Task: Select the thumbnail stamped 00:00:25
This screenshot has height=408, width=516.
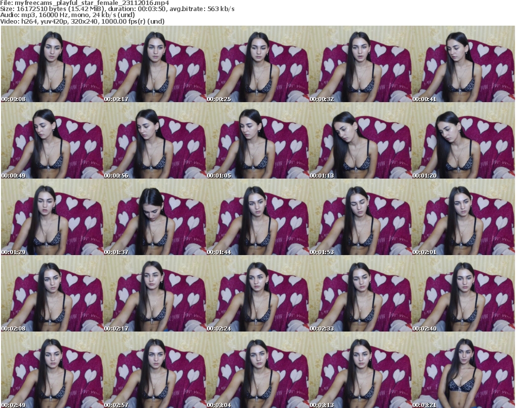Action: point(257,64)
